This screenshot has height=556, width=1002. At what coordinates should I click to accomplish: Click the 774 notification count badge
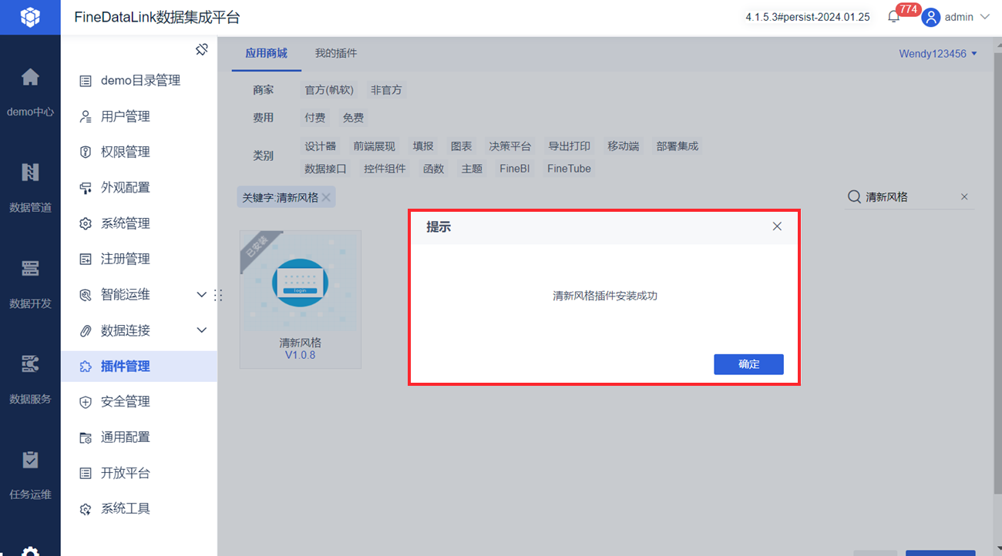coord(908,9)
